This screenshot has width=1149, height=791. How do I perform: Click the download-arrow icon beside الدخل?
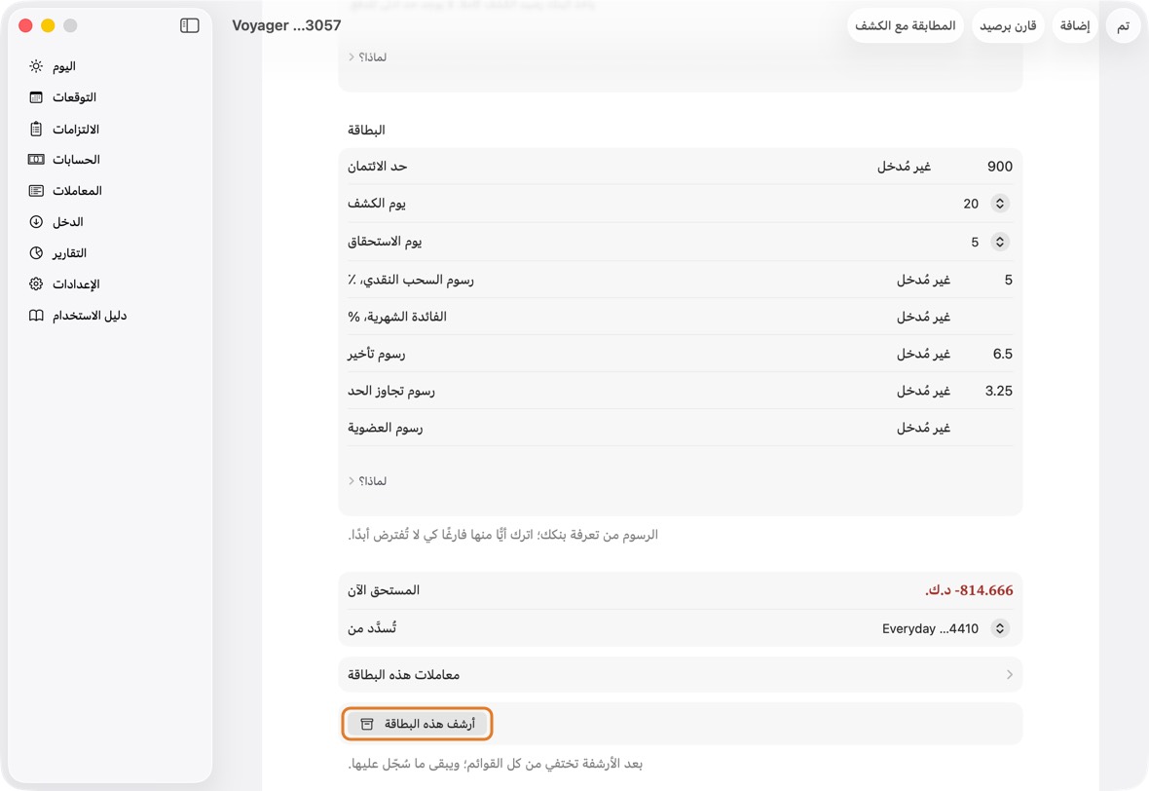pyautogui.click(x=36, y=221)
